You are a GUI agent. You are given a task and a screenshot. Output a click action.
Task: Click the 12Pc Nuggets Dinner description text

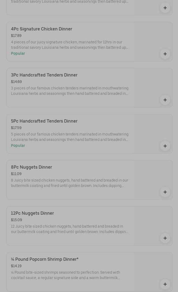coord(69,229)
